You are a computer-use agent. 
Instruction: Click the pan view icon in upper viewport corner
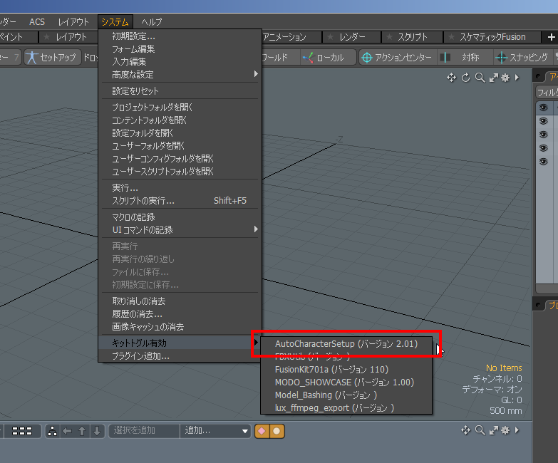point(451,78)
